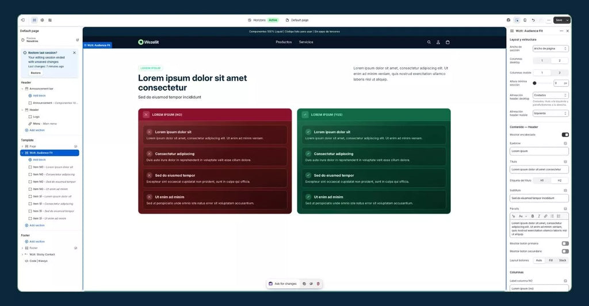Undo last change icon

click(533, 20)
